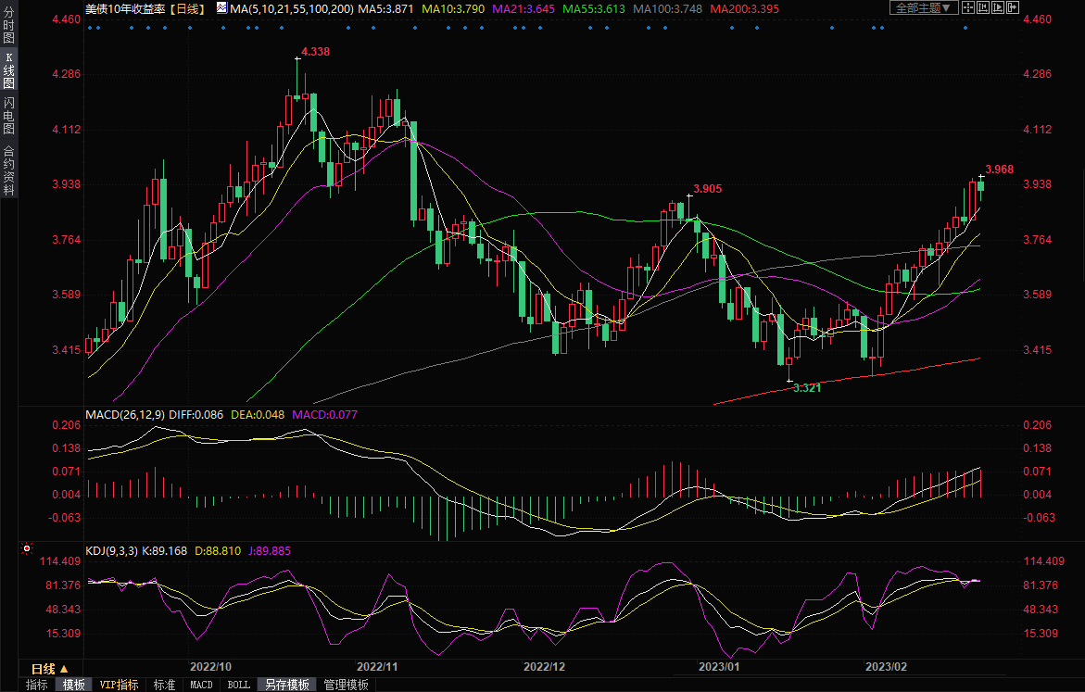Expand the 日线 period selector
Screen dimensions: 1085x692
[x=49, y=669]
